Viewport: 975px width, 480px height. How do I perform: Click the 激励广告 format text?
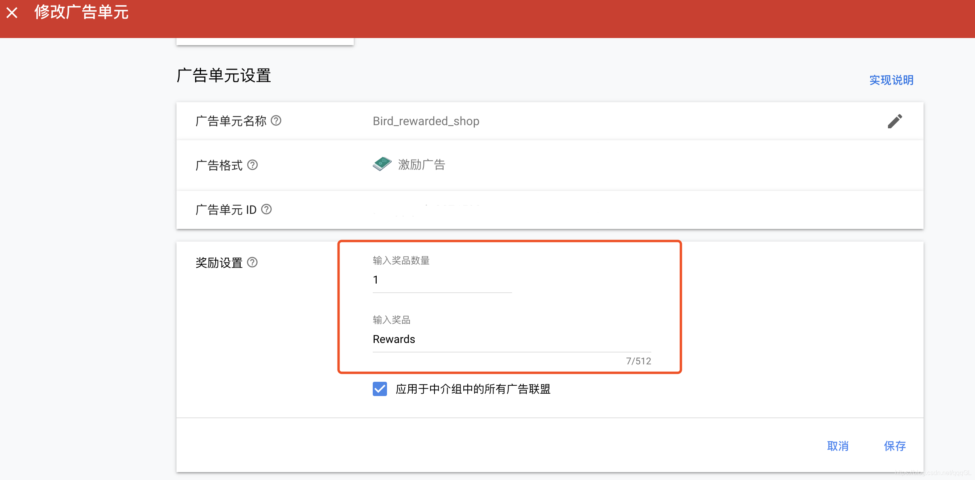point(421,165)
